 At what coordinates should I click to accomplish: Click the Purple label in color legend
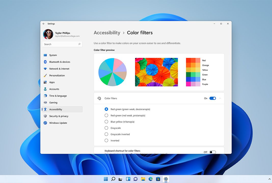205,84
